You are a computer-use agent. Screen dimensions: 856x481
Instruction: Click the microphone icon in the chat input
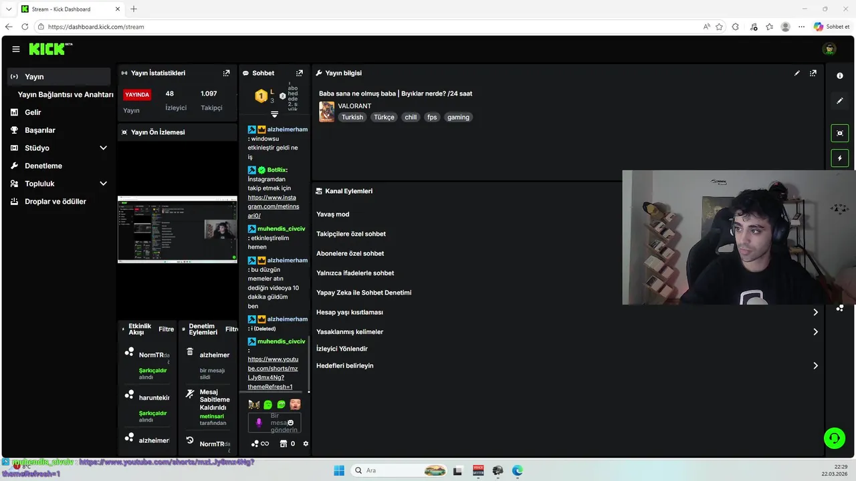click(x=259, y=422)
